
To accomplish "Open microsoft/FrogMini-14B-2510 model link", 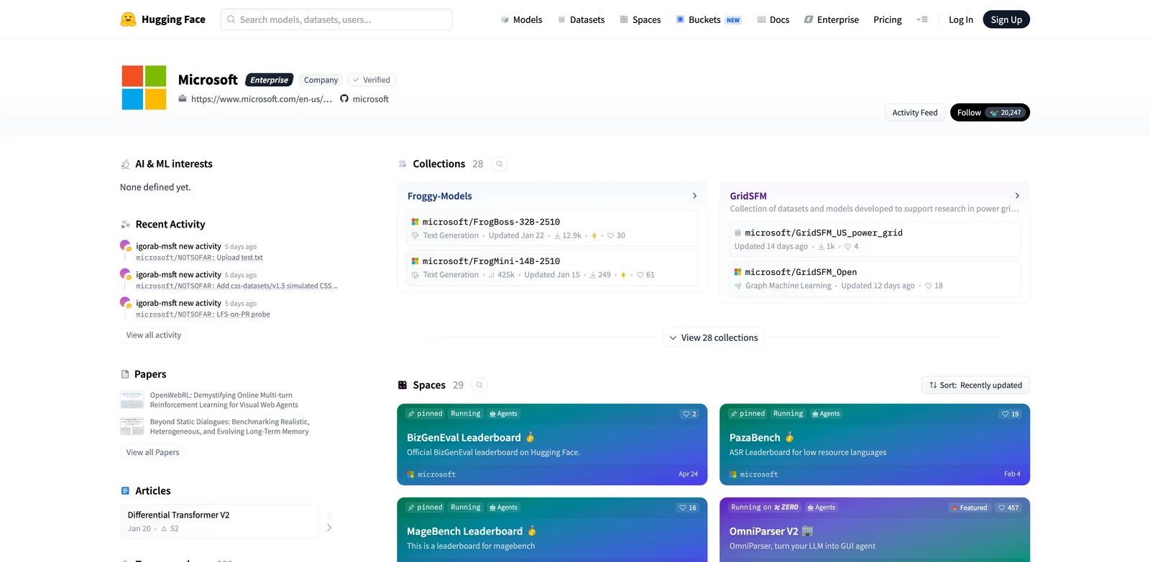I will (491, 261).
